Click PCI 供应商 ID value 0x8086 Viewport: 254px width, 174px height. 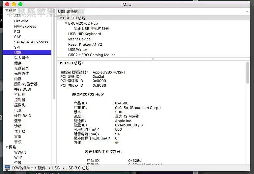[x=99, y=85]
